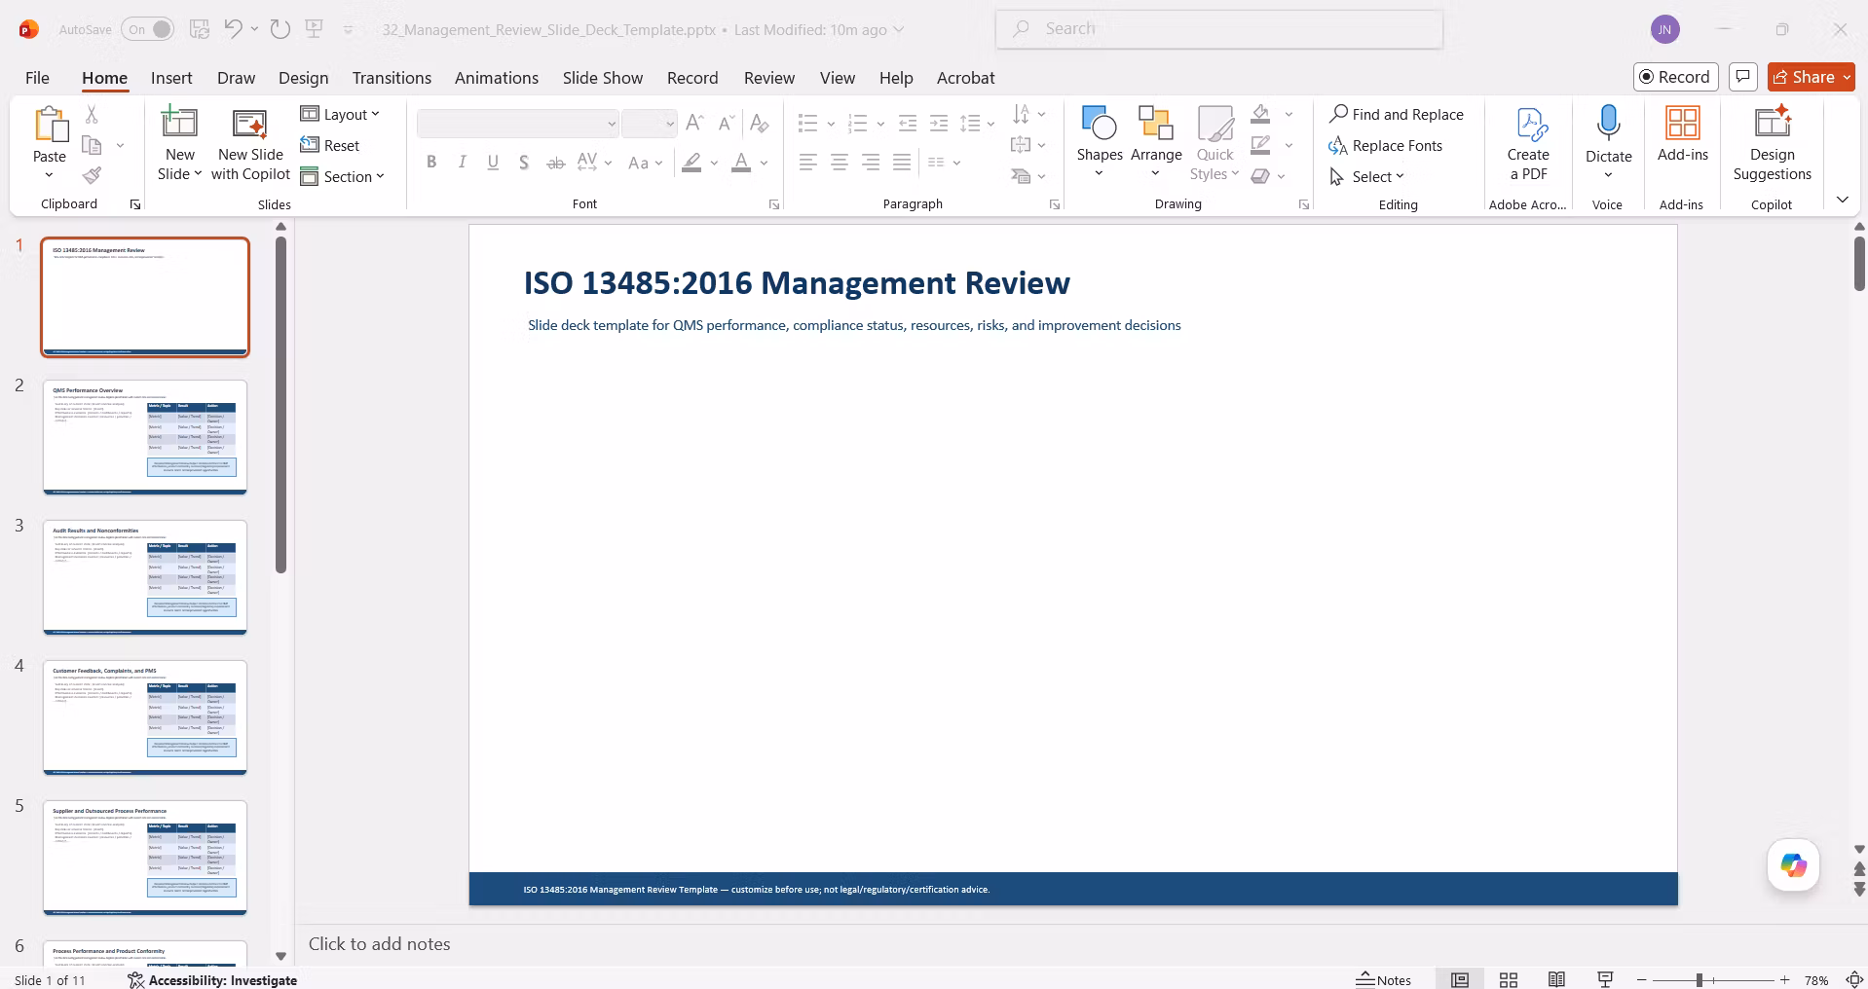
Task: Open the Layout dropdown
Action: pos(340,114)
